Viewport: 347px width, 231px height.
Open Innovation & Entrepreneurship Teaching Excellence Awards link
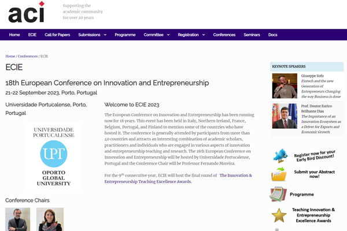coord(178,178)
